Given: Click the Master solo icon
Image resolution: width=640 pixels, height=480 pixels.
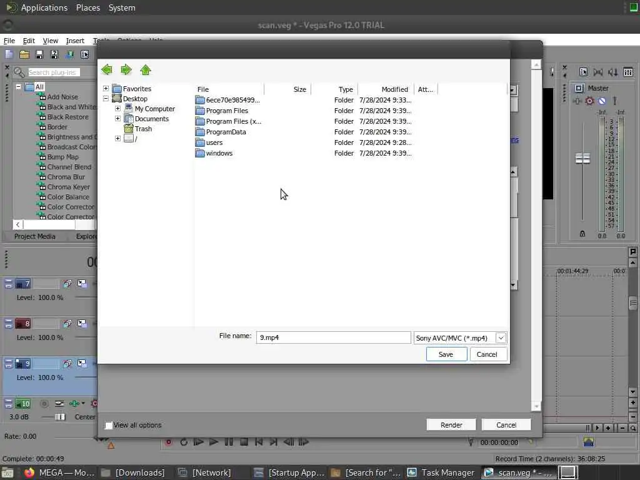Looking at the screenshot, I should pyautogui.click(x=614, y=101).
